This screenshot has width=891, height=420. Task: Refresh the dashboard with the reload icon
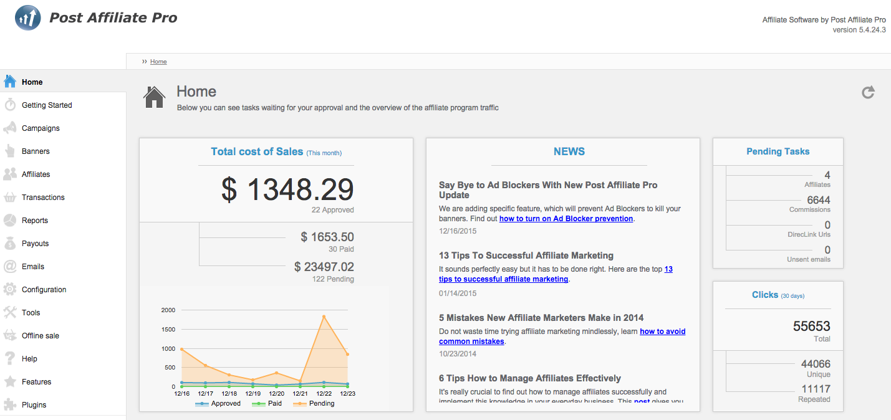tap(868, 93)
